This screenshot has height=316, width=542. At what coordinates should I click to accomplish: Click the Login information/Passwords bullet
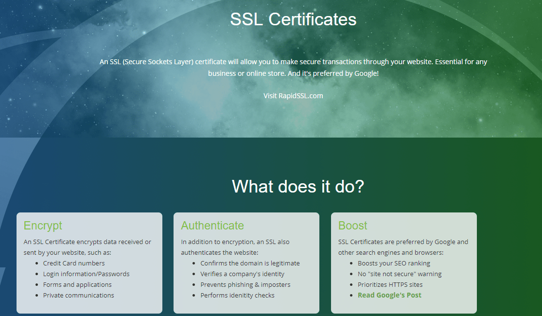pos(86,274)
